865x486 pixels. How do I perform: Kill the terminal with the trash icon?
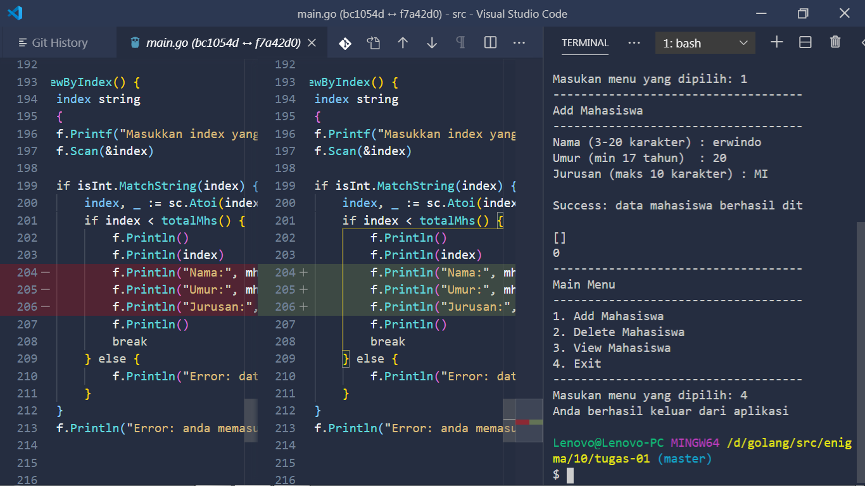pyautogui.click(x=835, y=42)
